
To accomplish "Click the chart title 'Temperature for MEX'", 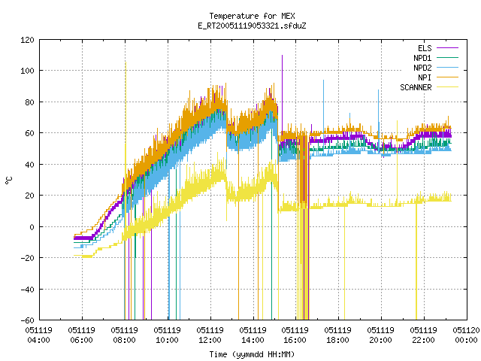I will [252, 16].
